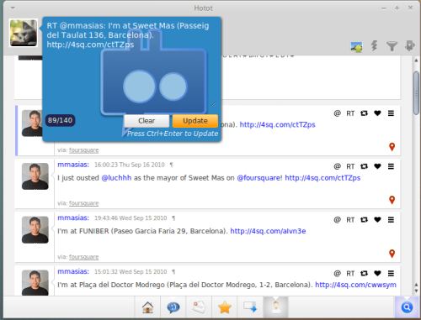Click location pin on 'ousted @luchhh' tweet
This screenshot has height=320, width=421.
pyautogui.click(x=392, y=200)
